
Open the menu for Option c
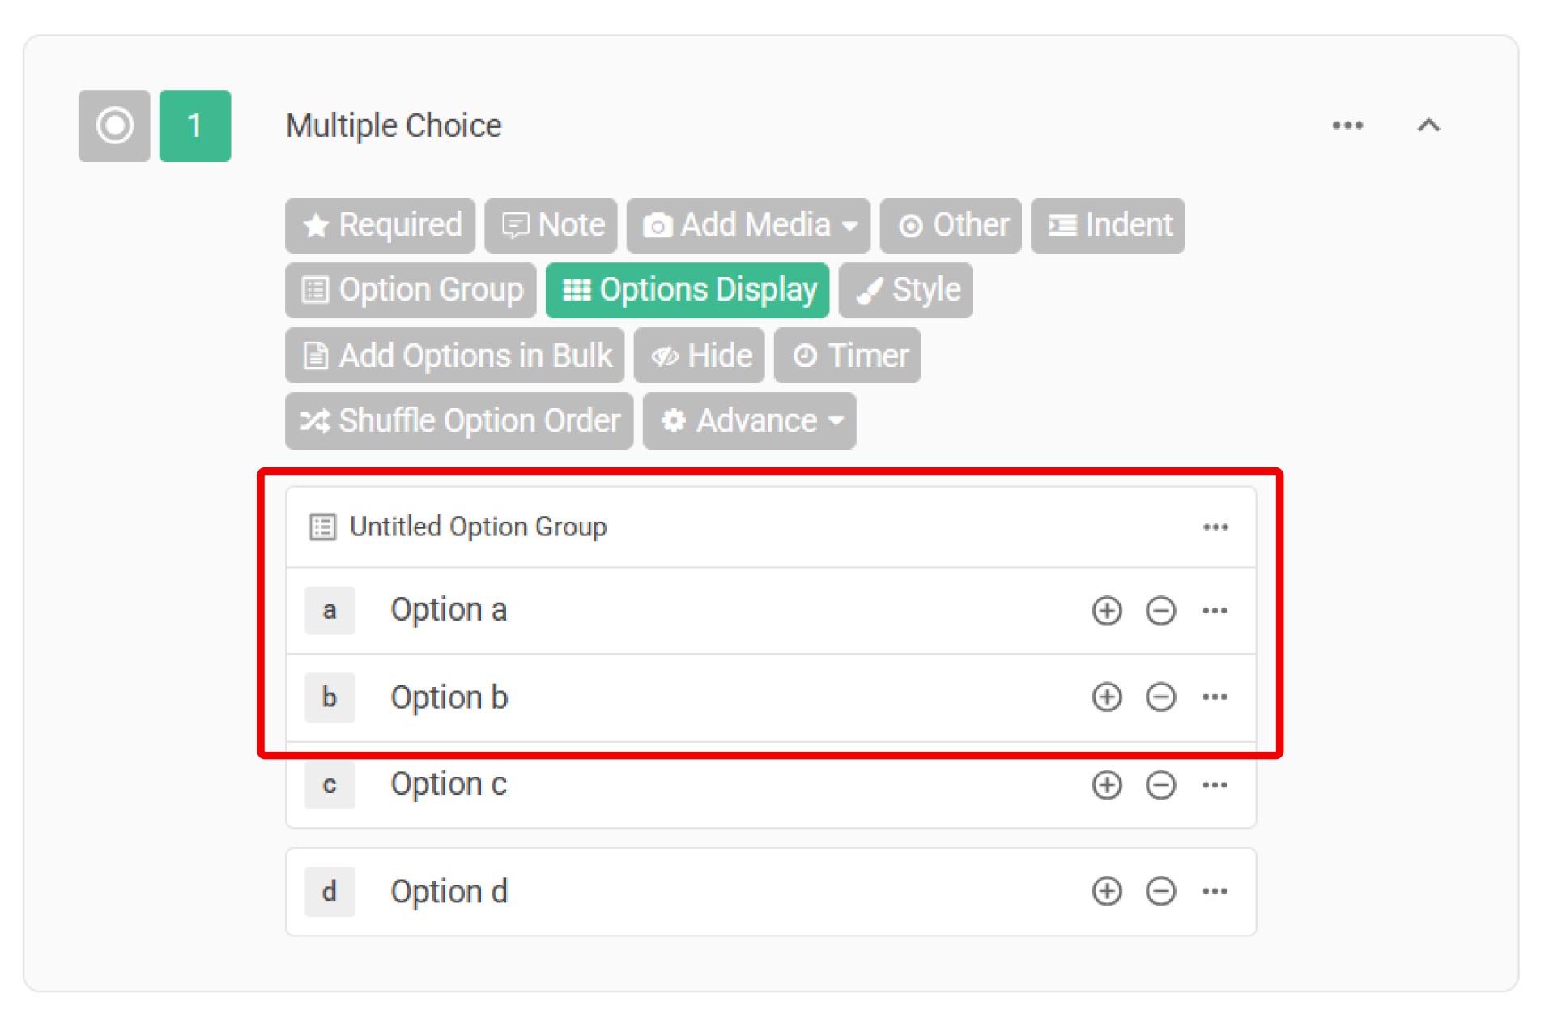coord(1215,784)
